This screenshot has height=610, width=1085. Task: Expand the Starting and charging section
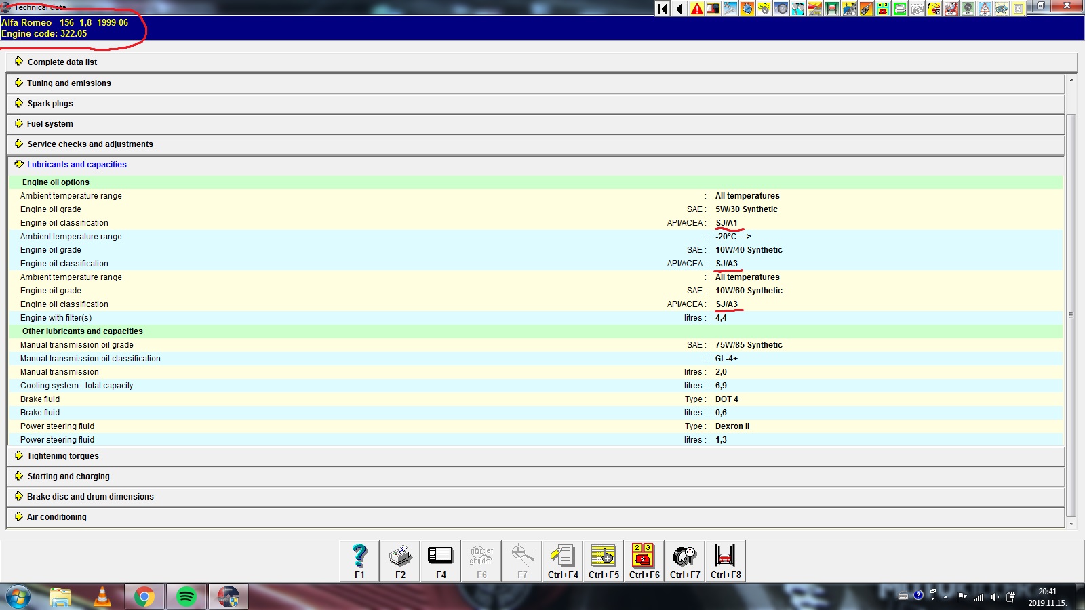[x=536, y=476]
